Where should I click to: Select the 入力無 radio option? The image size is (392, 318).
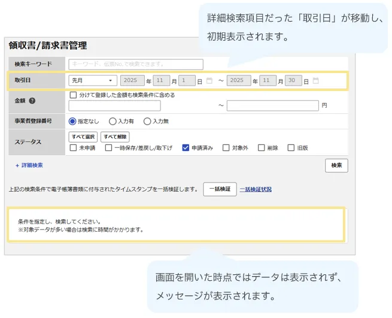147,121
